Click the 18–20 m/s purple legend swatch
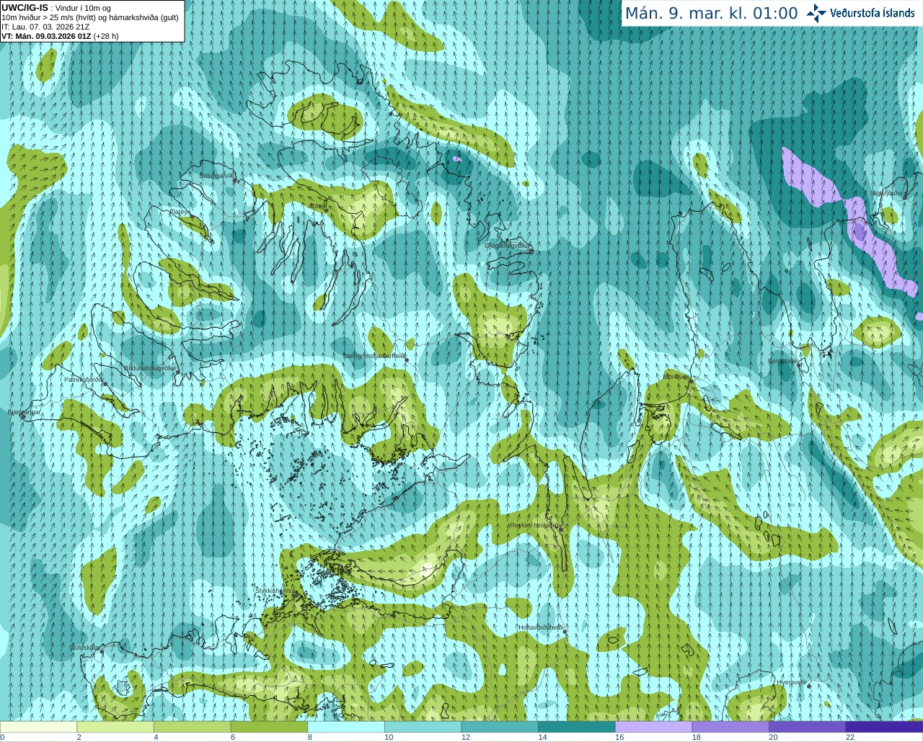Image resolution: width=923 pixels, height=742 pixels. pyautogui.click(x=730, y=727)
